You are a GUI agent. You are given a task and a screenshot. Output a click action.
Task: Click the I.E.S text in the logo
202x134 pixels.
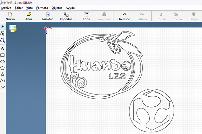117,76
